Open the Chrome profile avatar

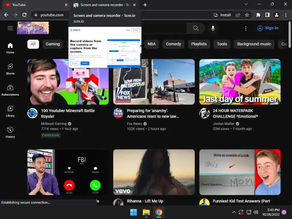277,15
